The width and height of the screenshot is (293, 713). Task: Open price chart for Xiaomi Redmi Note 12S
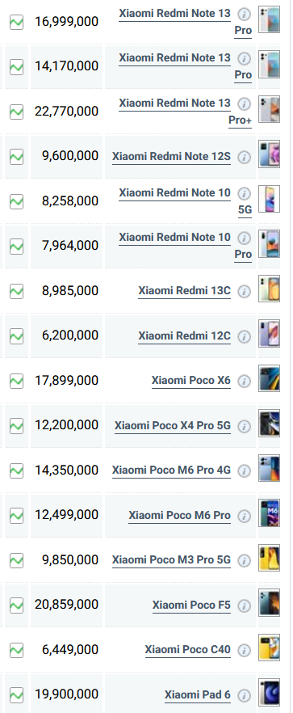[x=16, y=157]
